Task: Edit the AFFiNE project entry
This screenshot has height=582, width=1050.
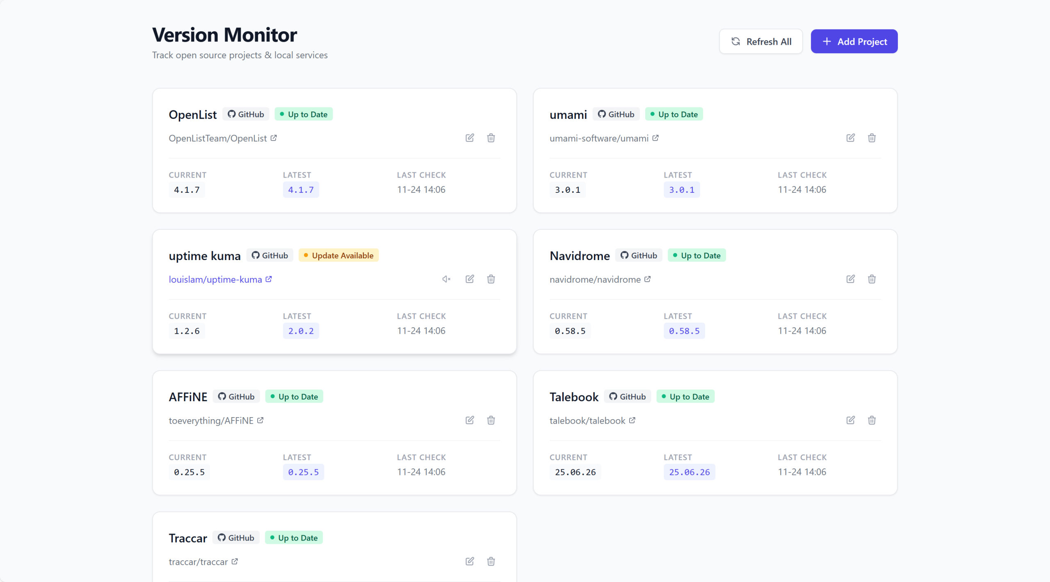Action: [x=470, y=420]
